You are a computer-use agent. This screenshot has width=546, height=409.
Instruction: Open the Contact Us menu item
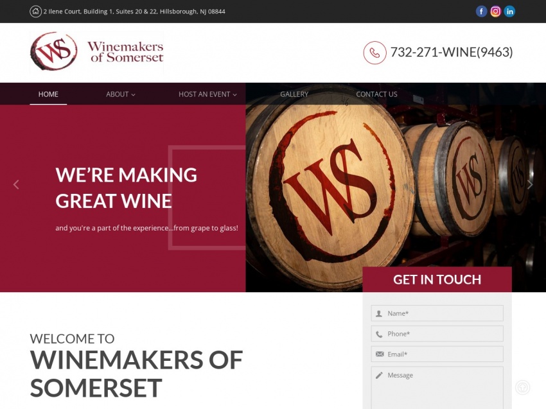tap(376, 94)
